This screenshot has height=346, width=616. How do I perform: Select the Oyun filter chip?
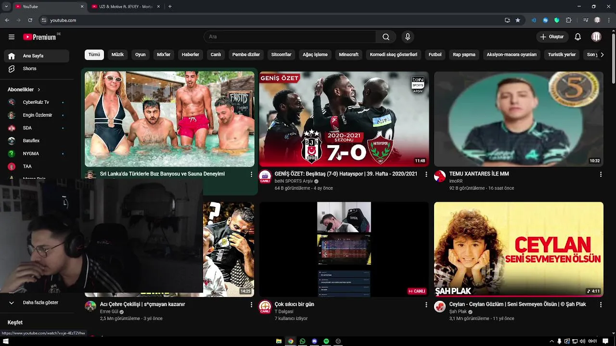141,55
